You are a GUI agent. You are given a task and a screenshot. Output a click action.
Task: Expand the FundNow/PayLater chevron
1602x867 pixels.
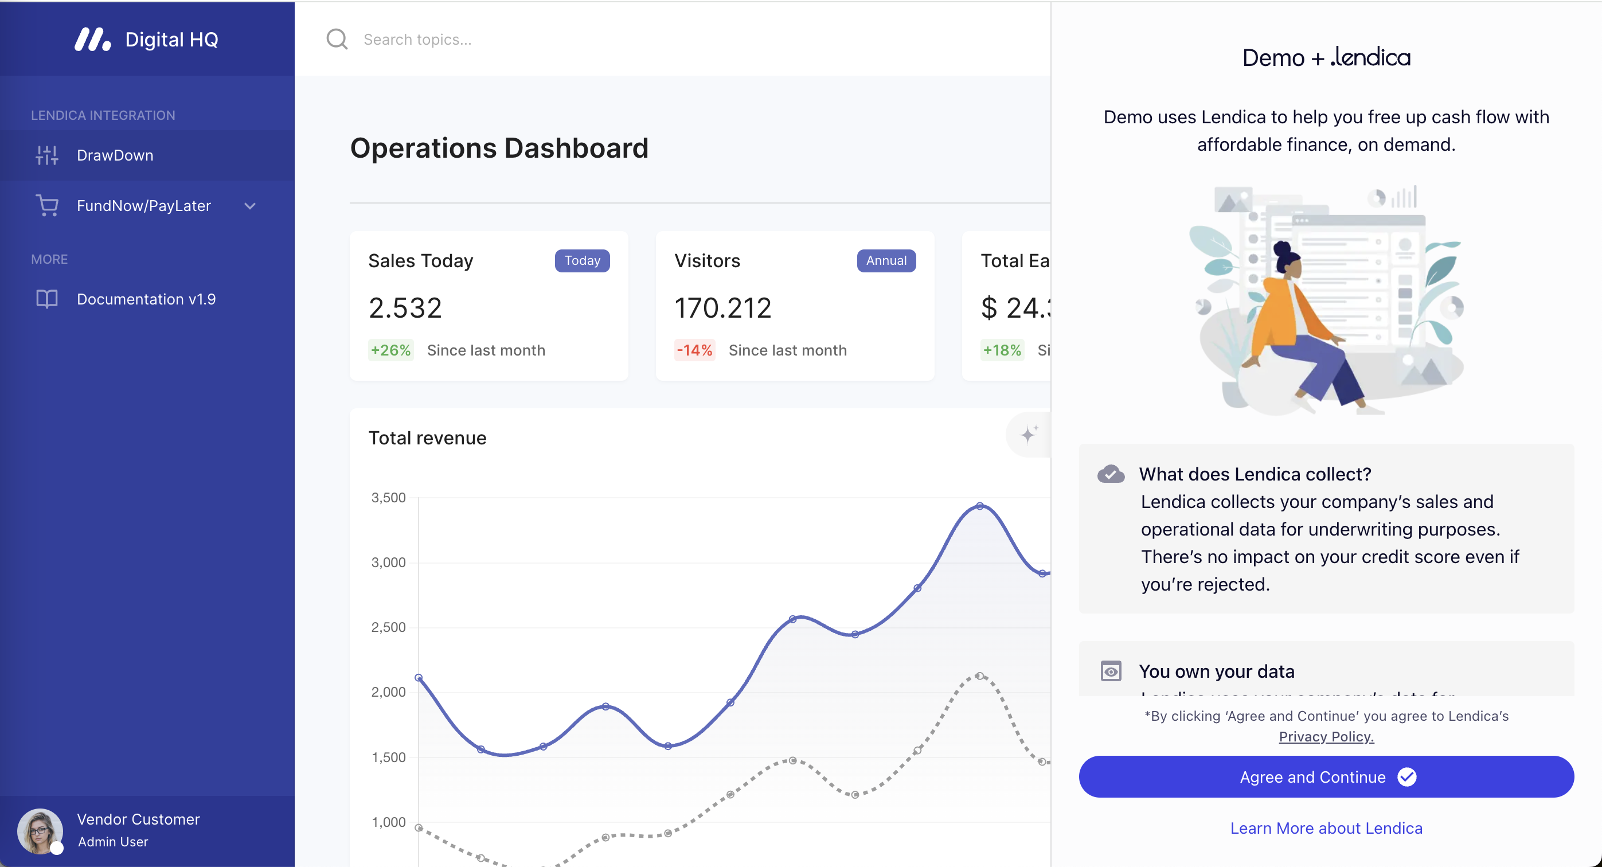click(250, 206)
